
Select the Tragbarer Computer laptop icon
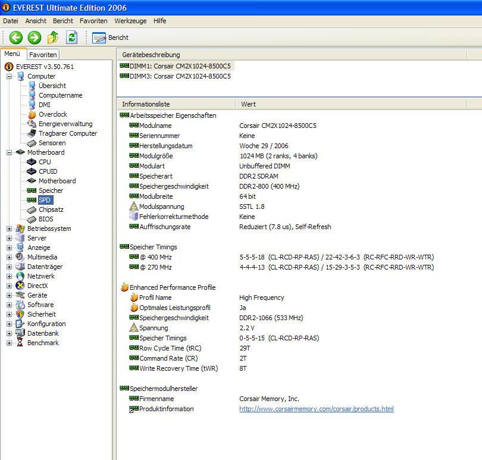click(32, 133)
